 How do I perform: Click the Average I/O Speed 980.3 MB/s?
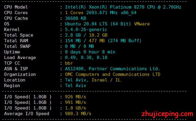pyautogui.click(x=78, y=114)
